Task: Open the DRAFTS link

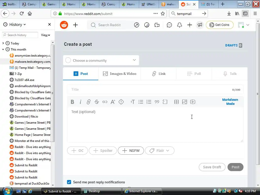Action: point(234,45)
